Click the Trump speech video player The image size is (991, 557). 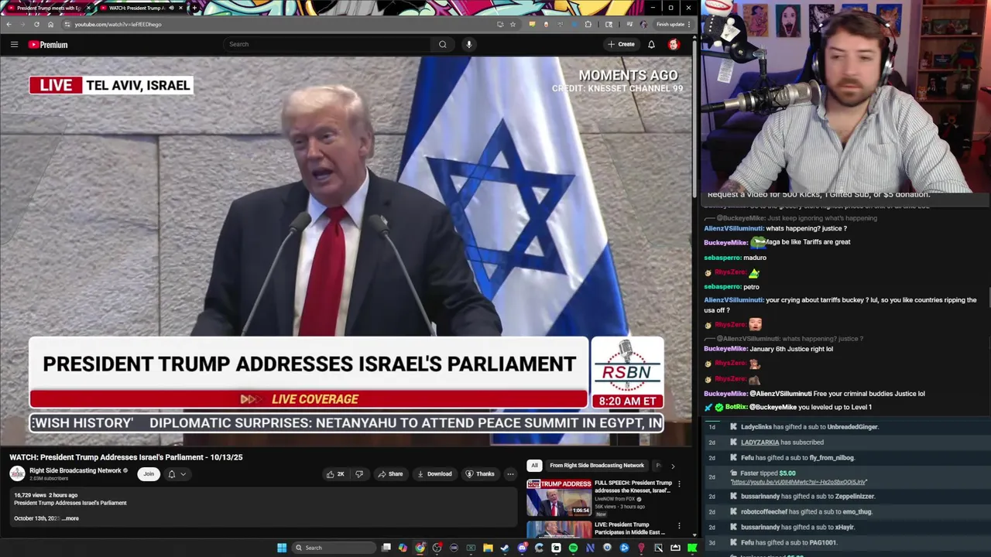(346, 251)
